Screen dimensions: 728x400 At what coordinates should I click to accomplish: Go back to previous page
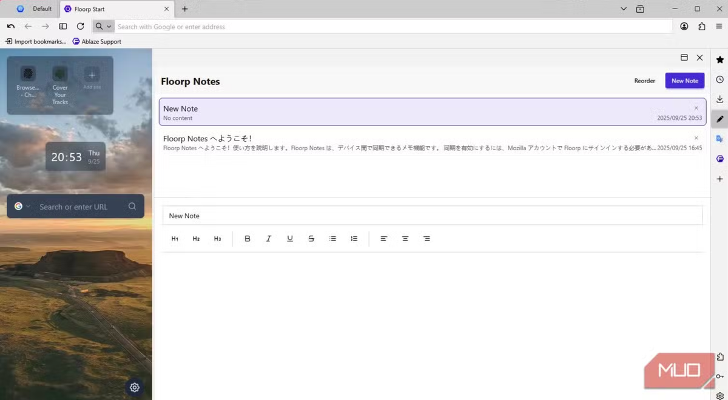coord(28,27)
